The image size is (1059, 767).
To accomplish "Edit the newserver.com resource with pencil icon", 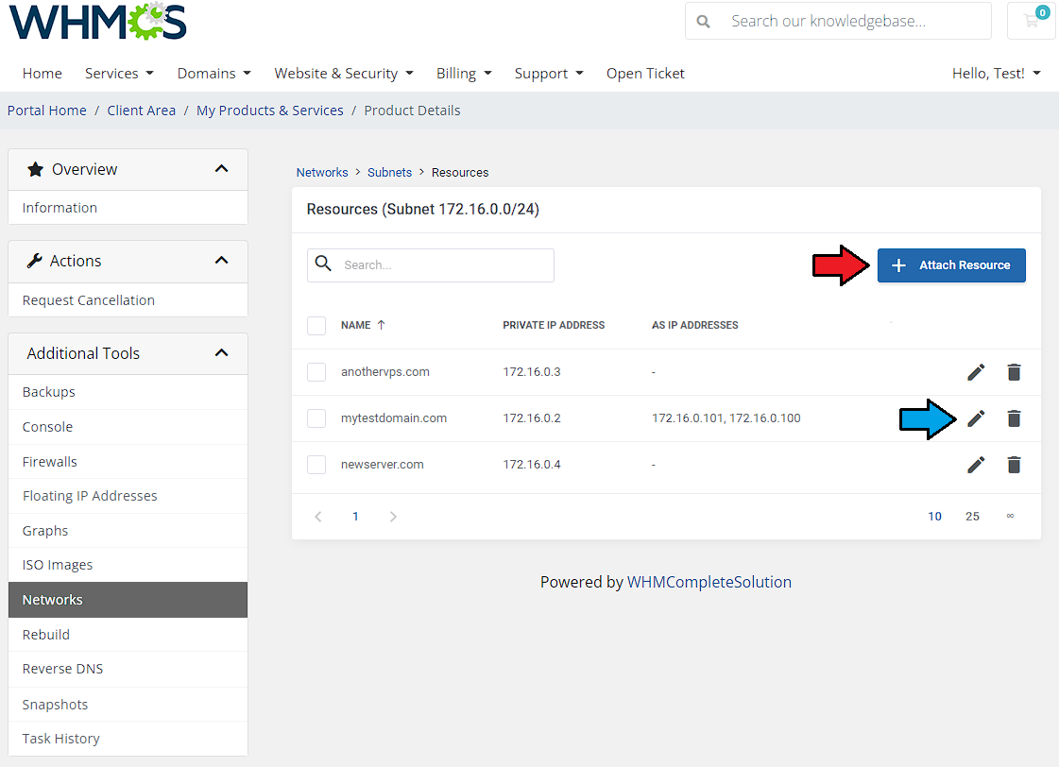I will click(x=976, y=465).
